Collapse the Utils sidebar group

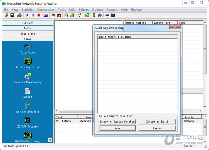pos(28,39)
